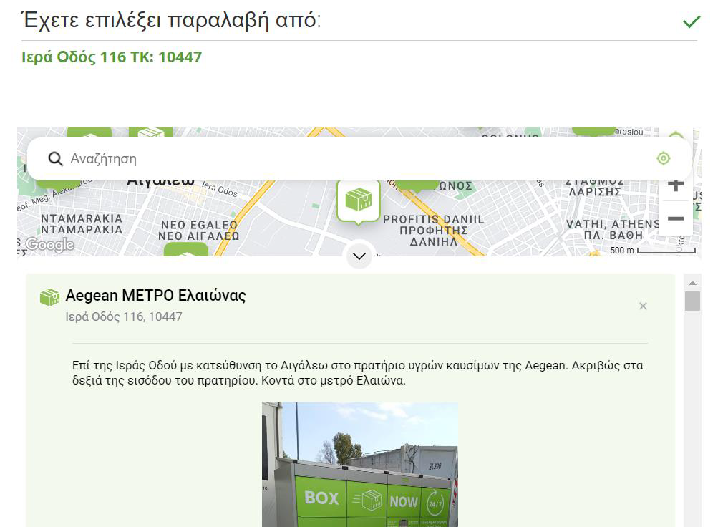
Task: Click the locker marker at the map's top-right
Action: pos(594,131)
